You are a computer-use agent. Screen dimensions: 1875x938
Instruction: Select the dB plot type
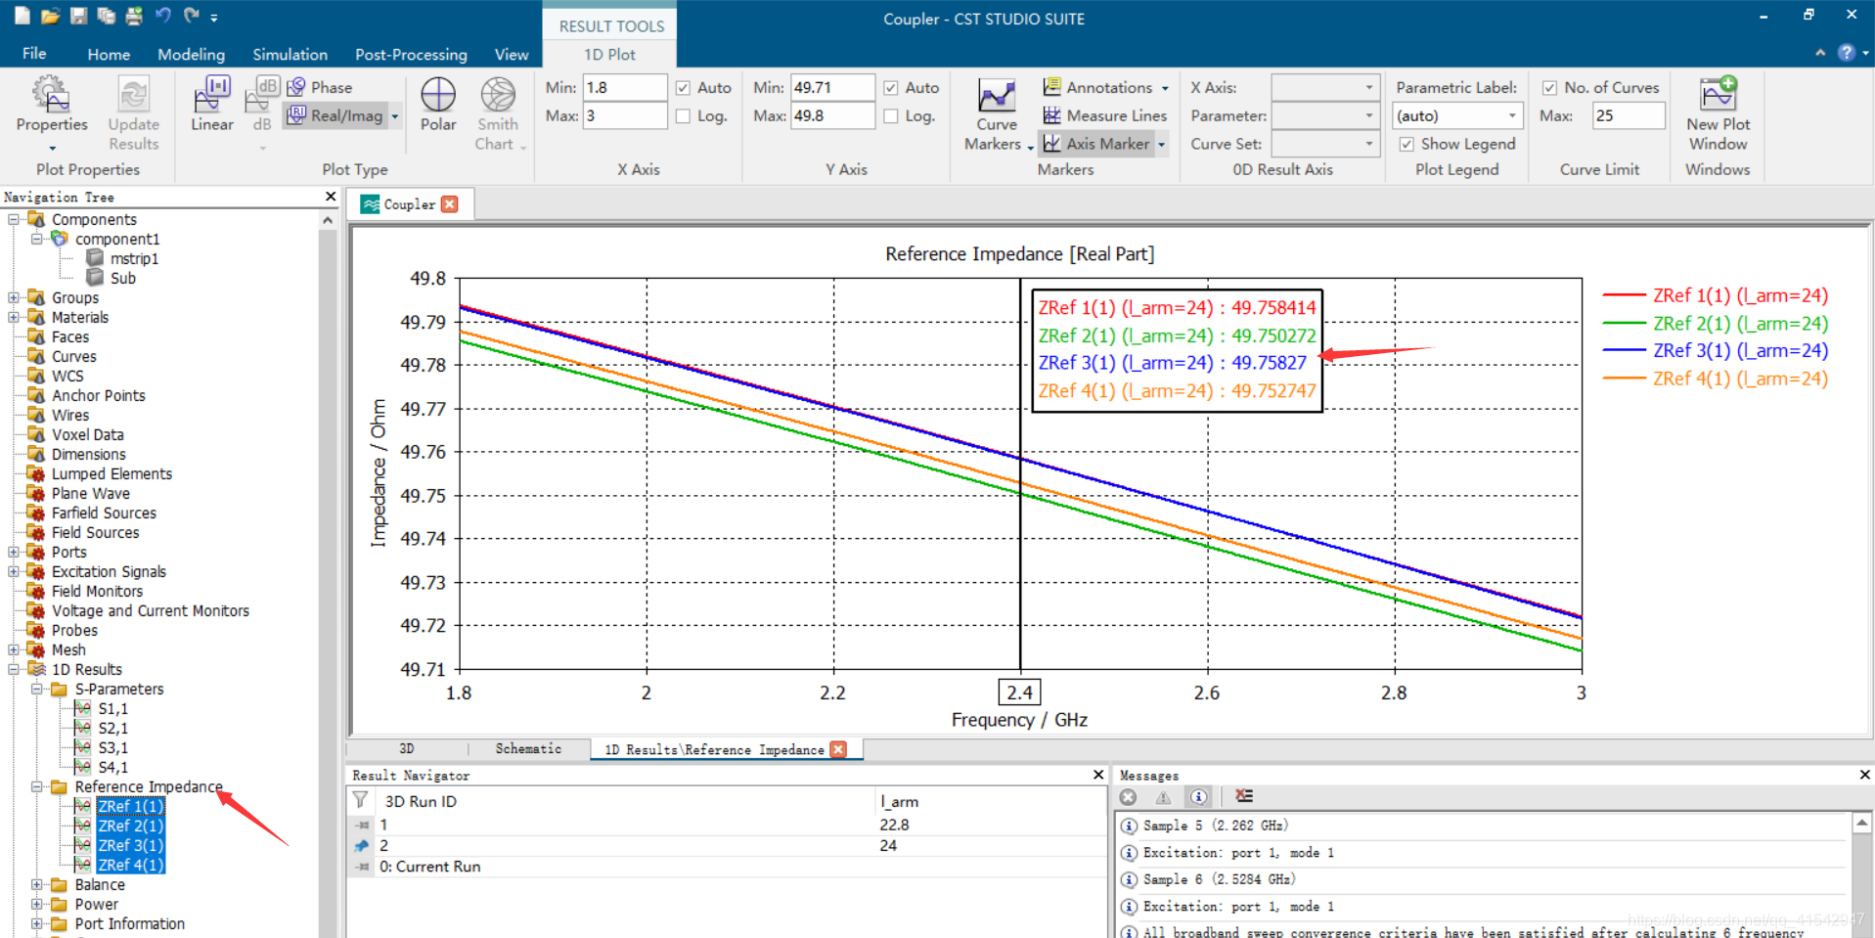tap(262, 105)
